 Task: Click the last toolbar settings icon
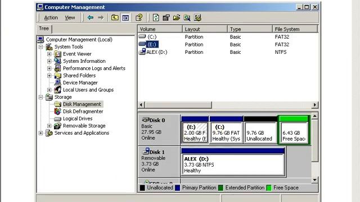(x=197, y=17)
